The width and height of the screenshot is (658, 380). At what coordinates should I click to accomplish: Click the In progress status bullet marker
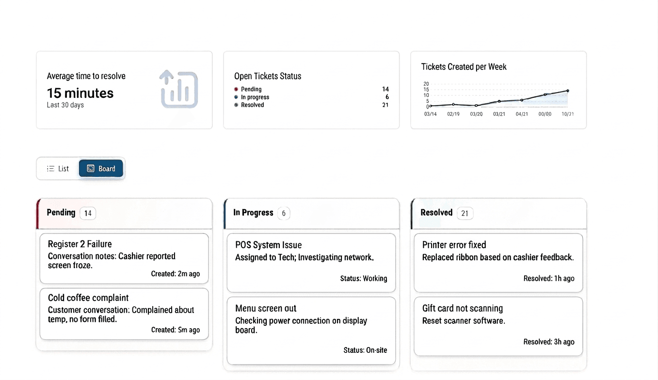pos(237,97)
